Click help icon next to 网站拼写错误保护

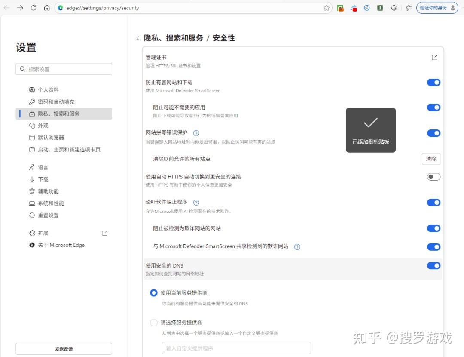point(196,133)
